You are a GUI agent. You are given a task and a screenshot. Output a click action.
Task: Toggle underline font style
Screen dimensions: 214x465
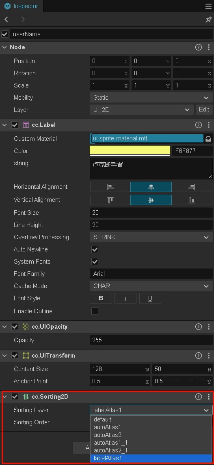(150, 298)
